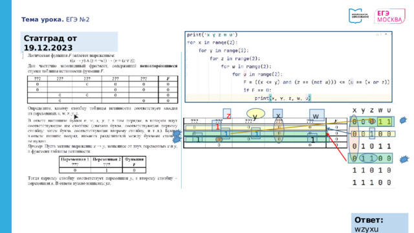This screenshot has width=414, height=233.
Task: Select the blue w label box
Action: [x=317, y=115]
